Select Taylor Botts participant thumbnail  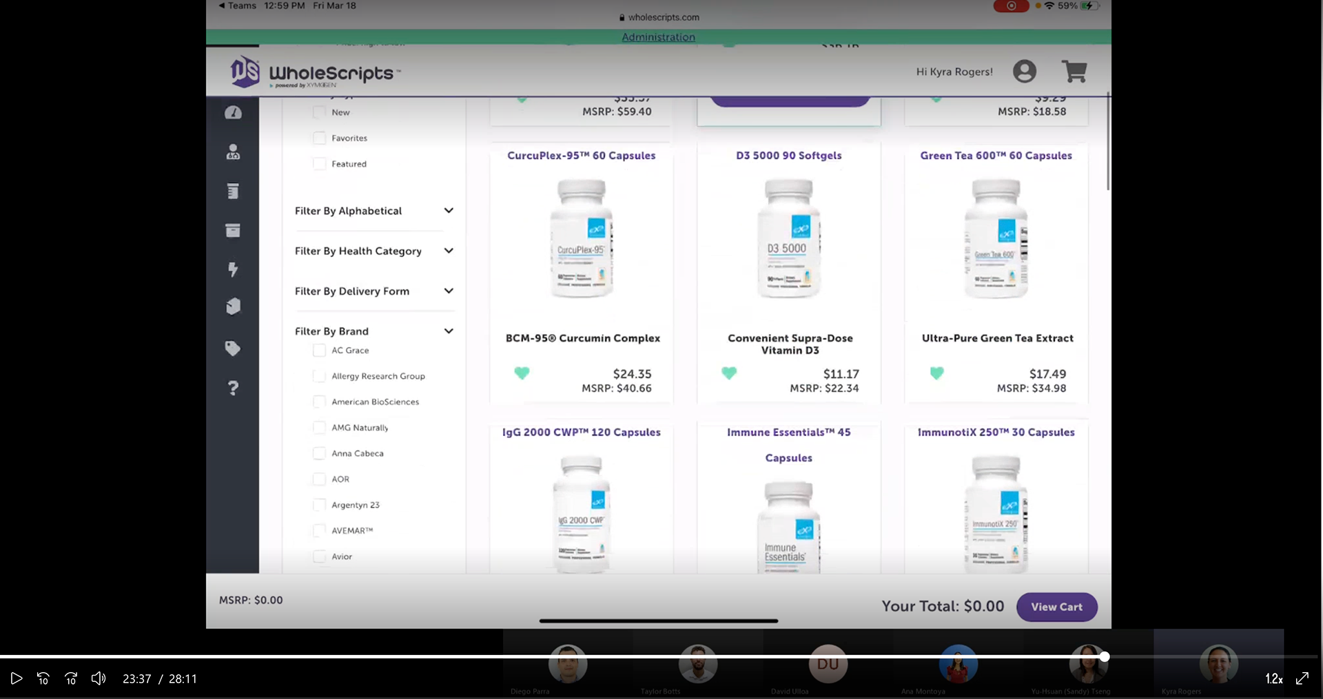pyautogui.click(x=698, y=664)
